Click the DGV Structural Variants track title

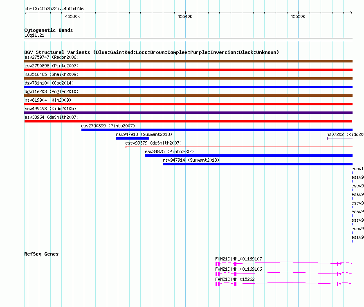(151, 52)
